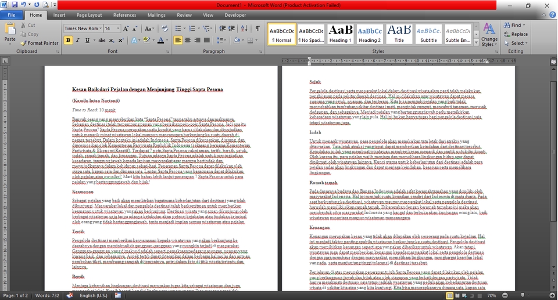Click the zoom slider handle
The height and width of the screenshot is (300, 558).
point(523,295)
